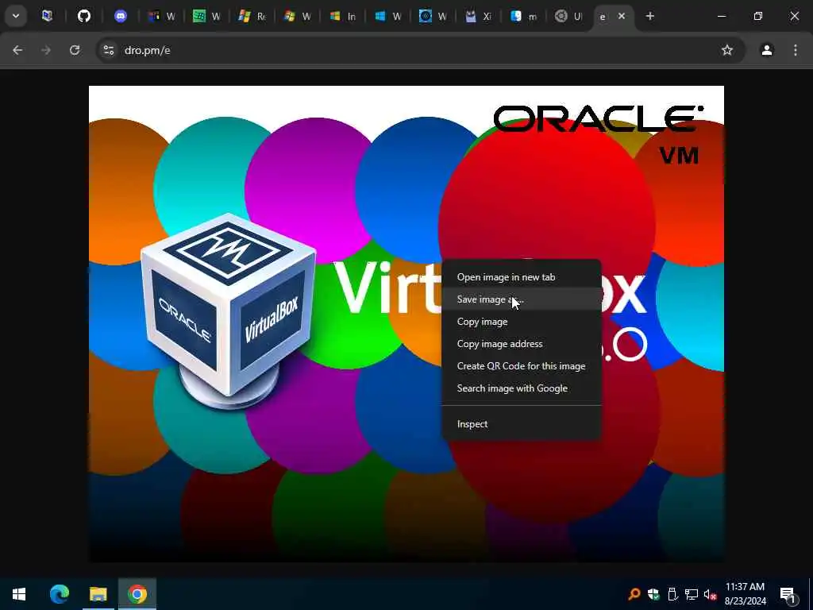The height and width of the screenshot is (610, 813).
Task: Reload the current page
Action: click(x=75, y=50)
